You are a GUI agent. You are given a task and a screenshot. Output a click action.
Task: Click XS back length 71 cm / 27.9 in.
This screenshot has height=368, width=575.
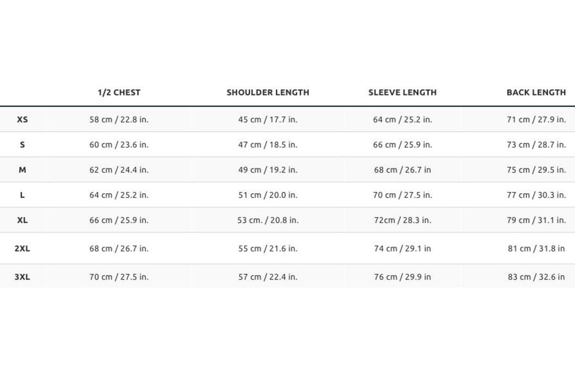pyautogui.click(x=536, y=120)
